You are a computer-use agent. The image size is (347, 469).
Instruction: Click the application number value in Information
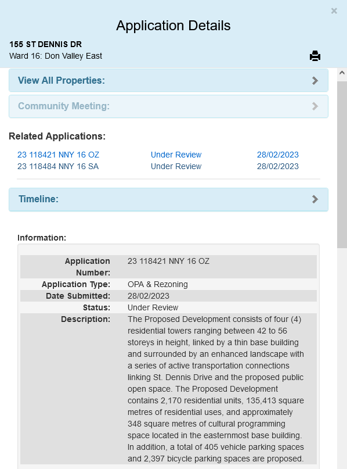tap(168, 261)
